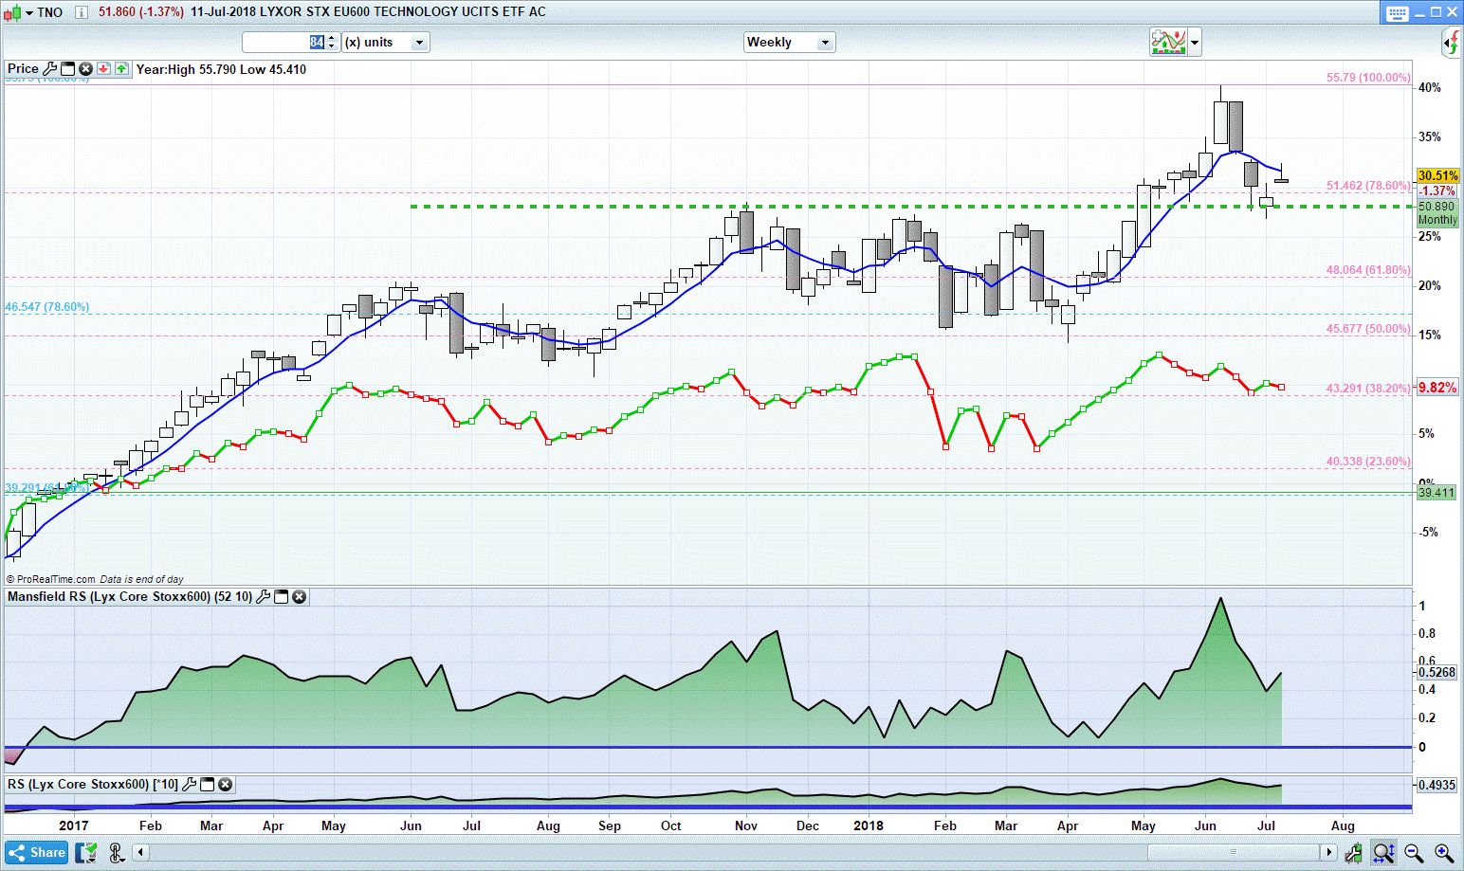Image resolution: width=1464 pixels, height=871 pixels.
Task: Click the add indicator chart icon
Action: point(1168,42)
